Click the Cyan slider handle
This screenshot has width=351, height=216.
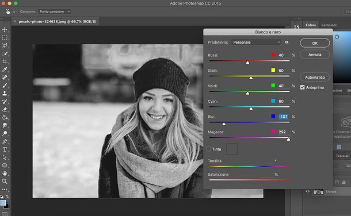pos(251,109)
